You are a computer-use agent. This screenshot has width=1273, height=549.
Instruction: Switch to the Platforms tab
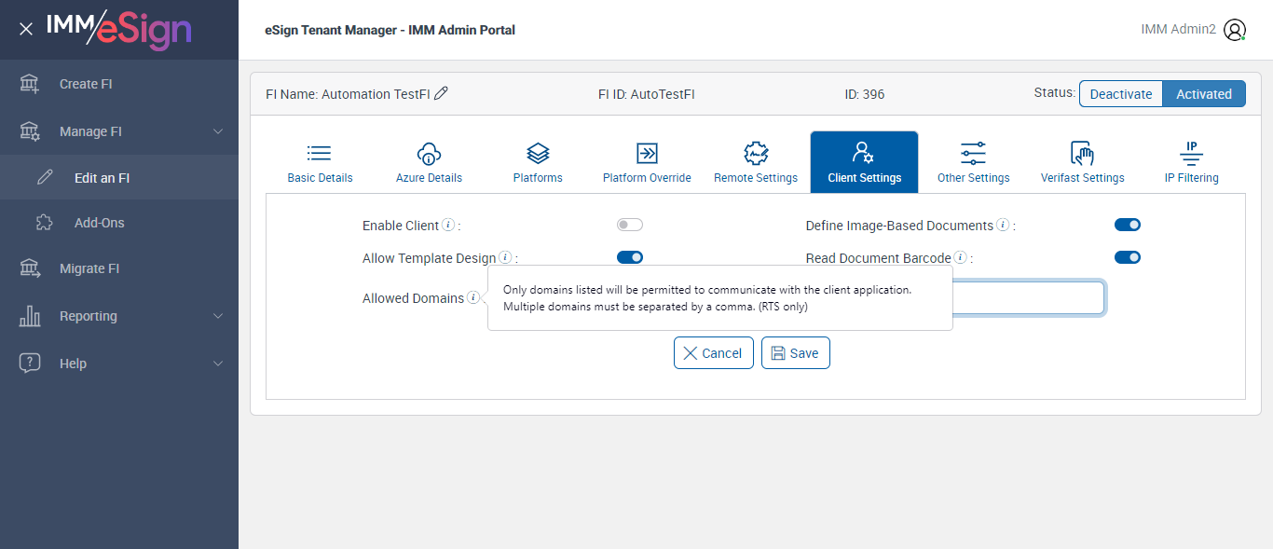(x=538, y=163)
